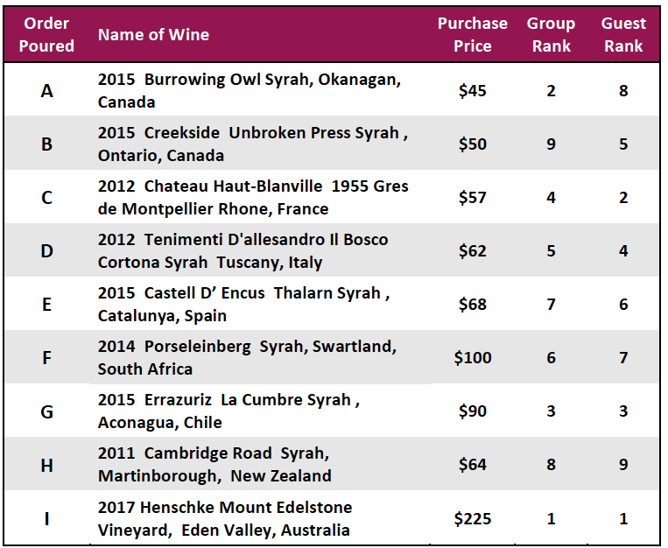Select the Name of Wine header

pyautogui.click(x=153, y=34)
